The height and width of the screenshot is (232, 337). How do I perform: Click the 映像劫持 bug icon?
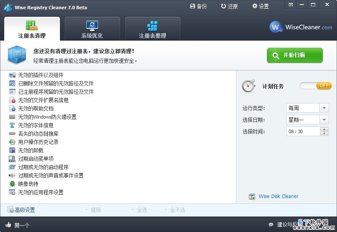pos(12,184)
